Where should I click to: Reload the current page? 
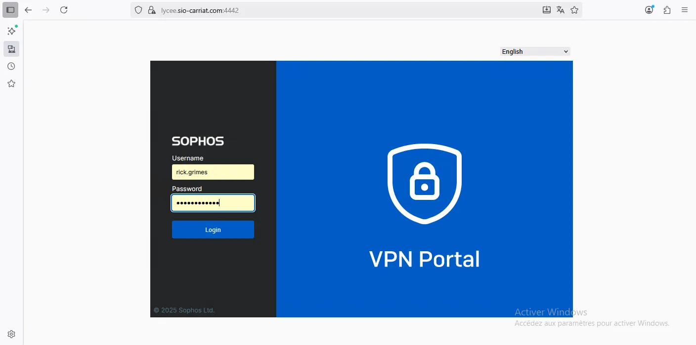[x=64, y=10]
